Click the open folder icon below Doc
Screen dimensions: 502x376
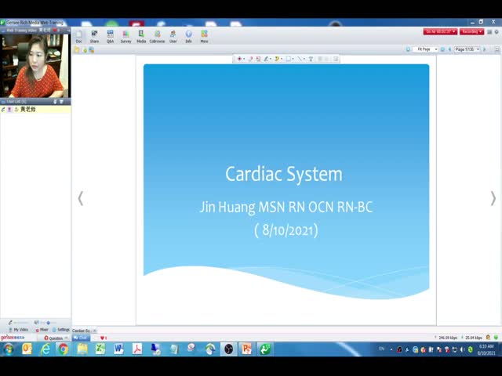click(77, 50)
